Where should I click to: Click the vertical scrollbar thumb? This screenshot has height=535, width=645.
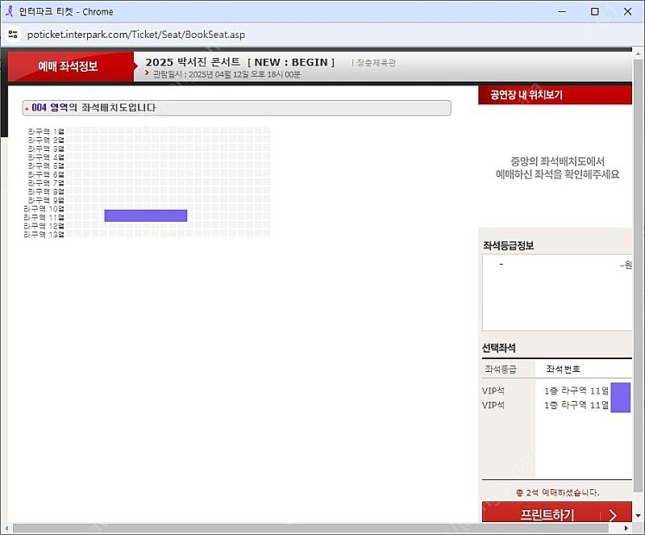(x=638, y=276)
